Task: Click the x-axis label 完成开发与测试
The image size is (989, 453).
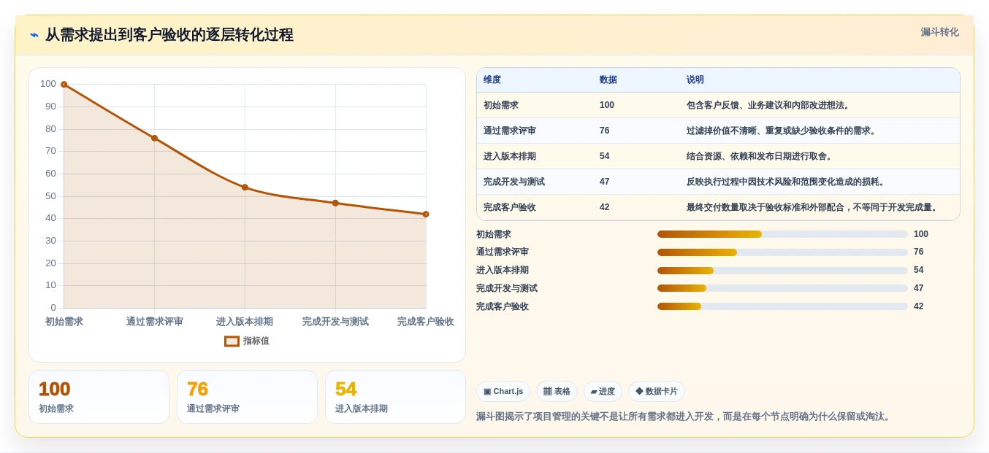Action: [x=335, y=322]
